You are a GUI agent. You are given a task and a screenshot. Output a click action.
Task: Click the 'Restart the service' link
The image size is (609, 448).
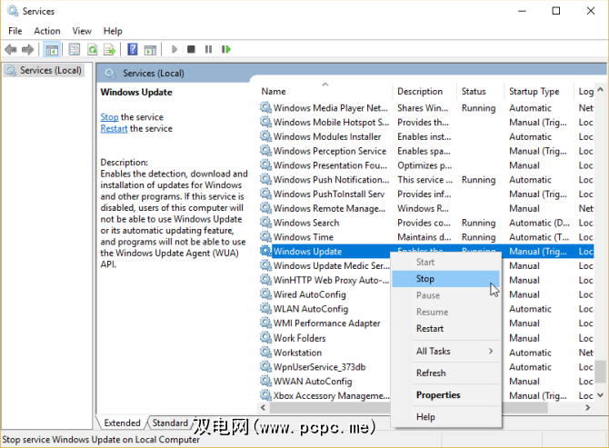coord(114,129)
